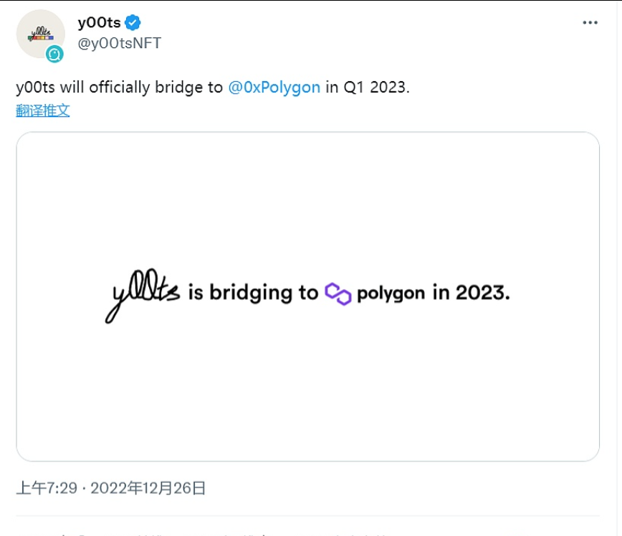Click the y00ts profile avatar
The height and width of the screenshot is (536, 622).
click(x=40, y=34)
